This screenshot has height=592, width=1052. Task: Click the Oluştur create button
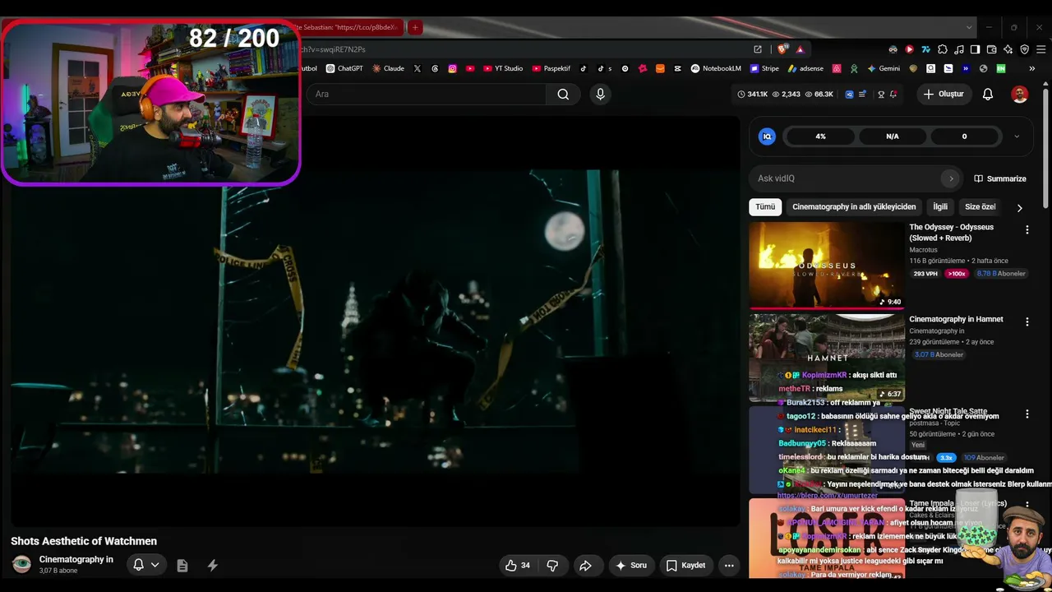944,94
